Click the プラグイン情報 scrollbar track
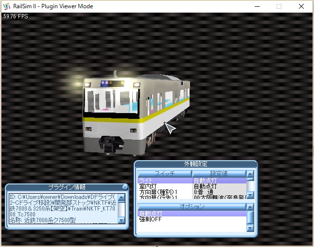Image resolution: width=314 pixels, height=247 pixels. (x=122, y=210)
